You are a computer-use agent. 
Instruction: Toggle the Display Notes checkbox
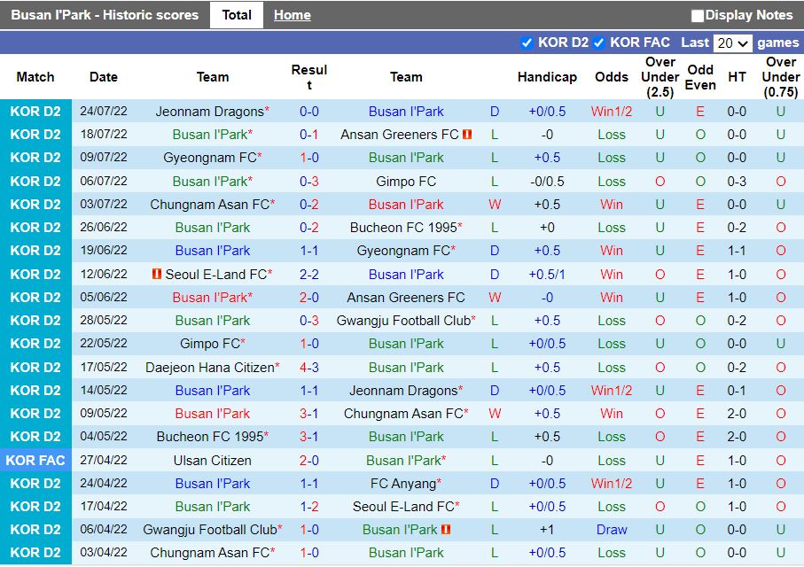click(697, 16)
